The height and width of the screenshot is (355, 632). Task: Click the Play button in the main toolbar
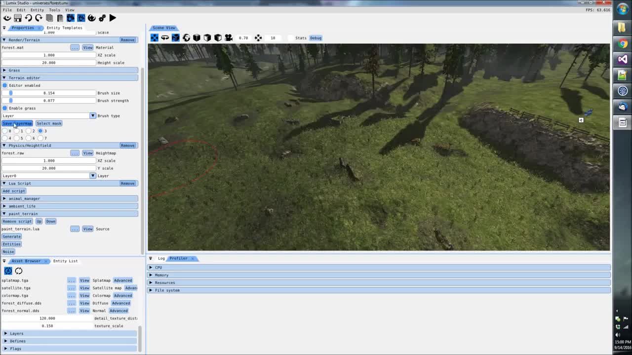113,18
